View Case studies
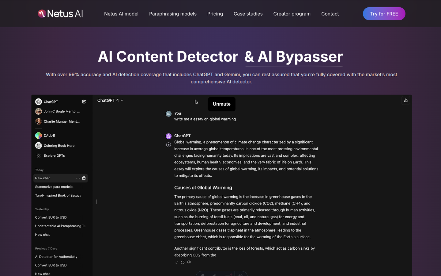 248,14
